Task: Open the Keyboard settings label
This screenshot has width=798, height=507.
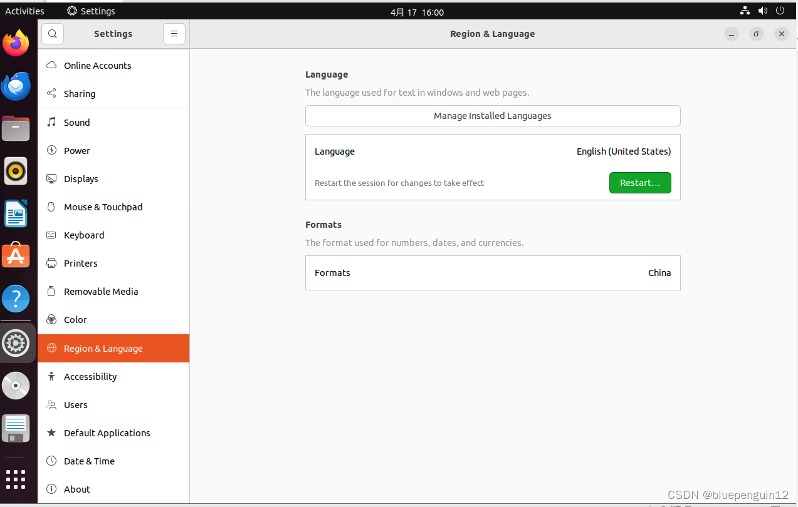Action: pos(84,235)
